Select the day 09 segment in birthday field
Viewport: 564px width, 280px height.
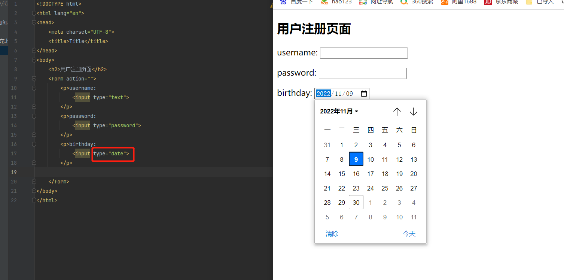tap(350, 94)
